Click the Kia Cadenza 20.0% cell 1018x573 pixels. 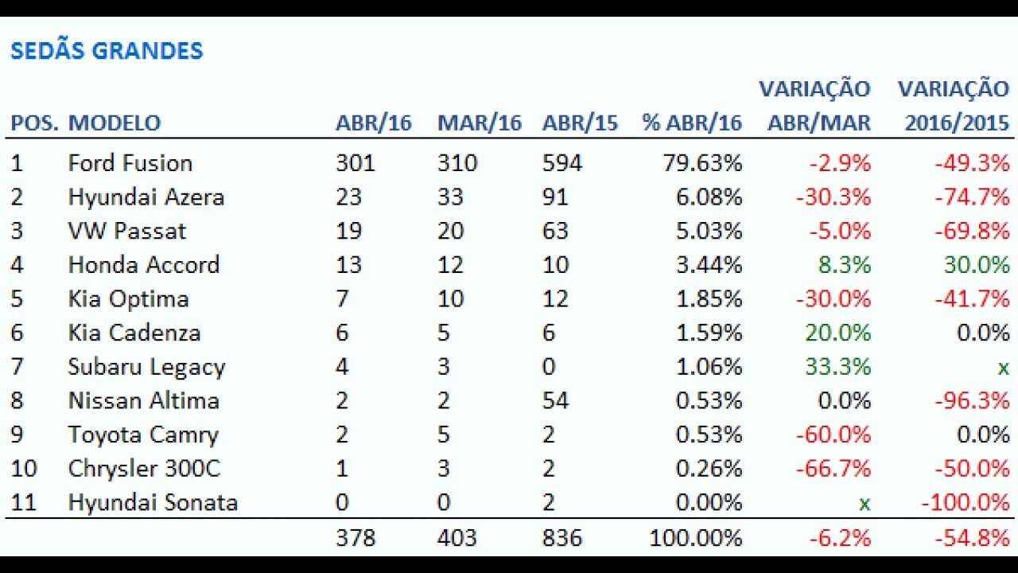point(838,333)
